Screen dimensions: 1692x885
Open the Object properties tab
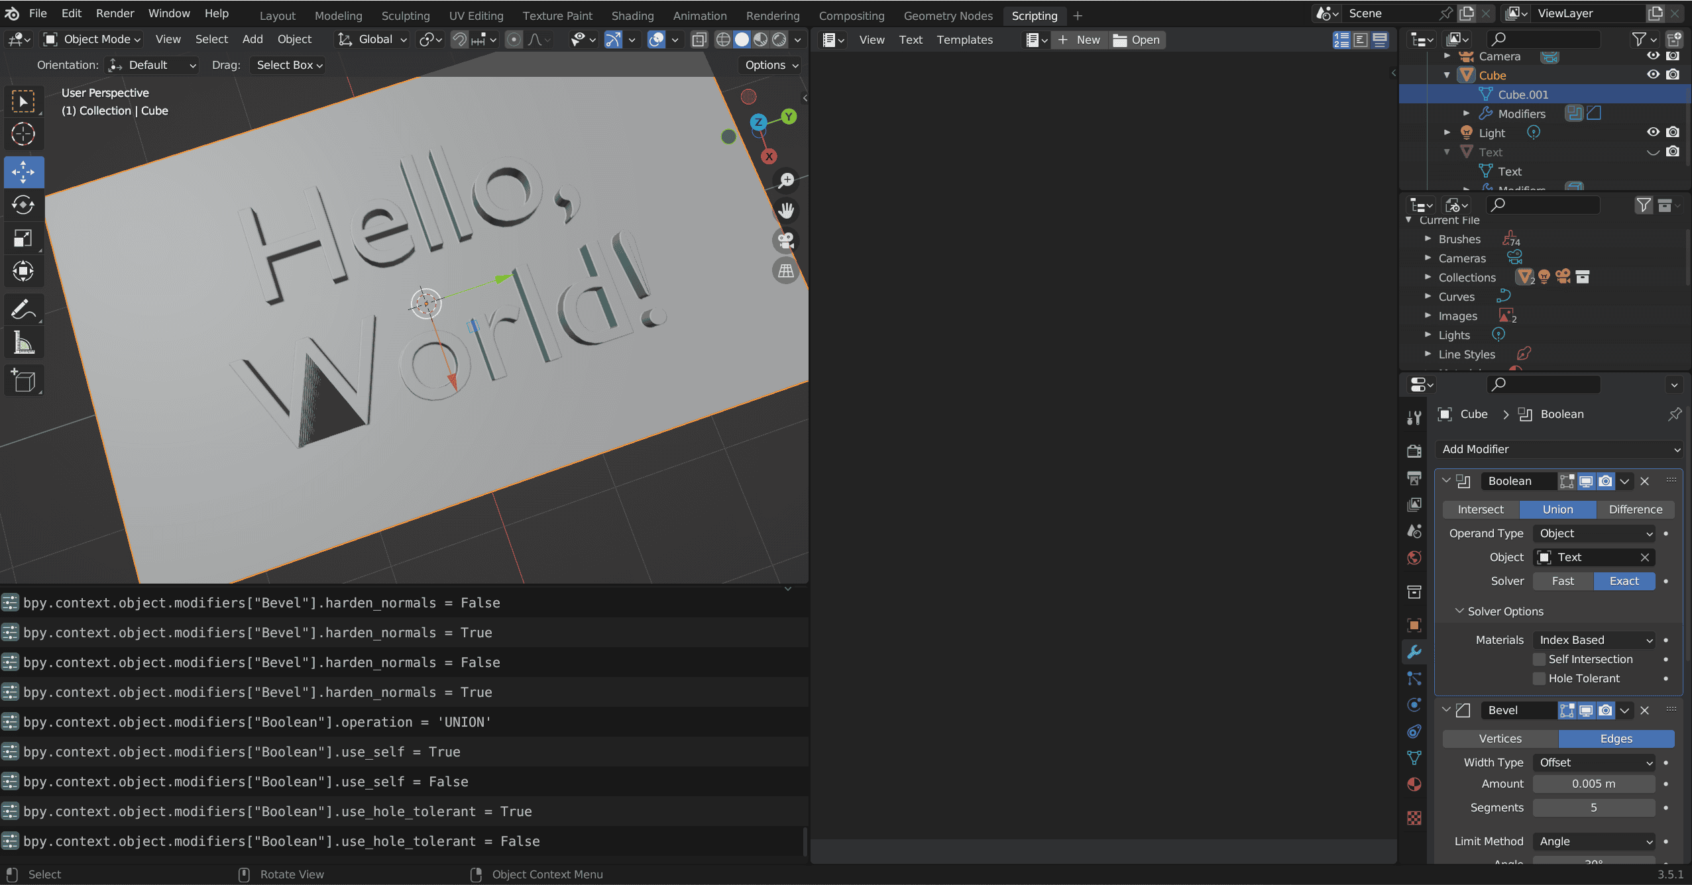pyautogui.click(x=1414, y=625)
